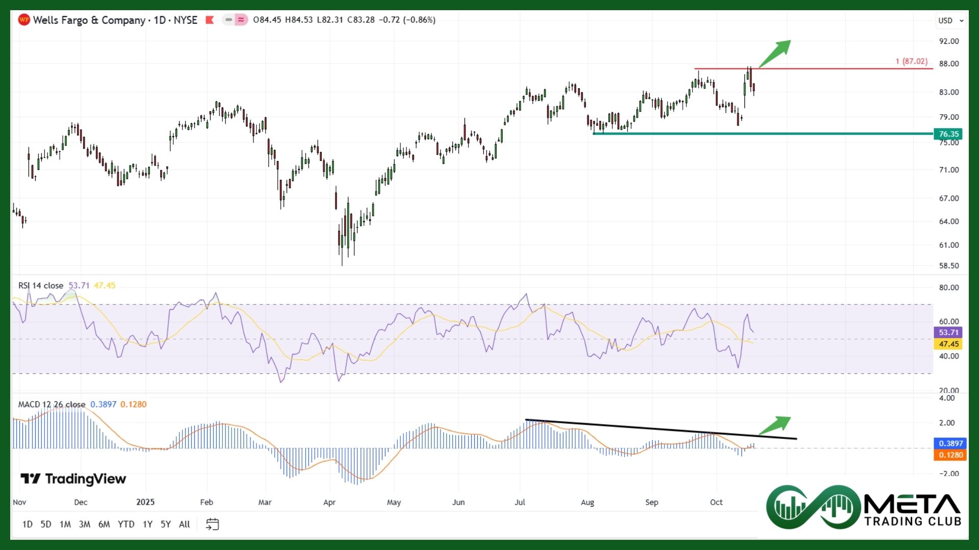
Task: Click the teal 76.35 price label
Action: tap(948, 134)
